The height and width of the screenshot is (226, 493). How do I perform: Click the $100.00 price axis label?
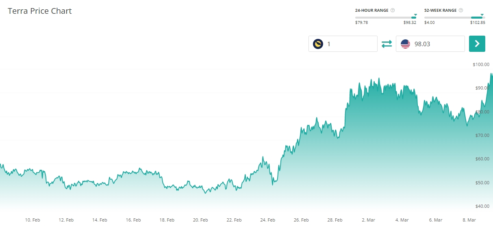pos(481,65)
